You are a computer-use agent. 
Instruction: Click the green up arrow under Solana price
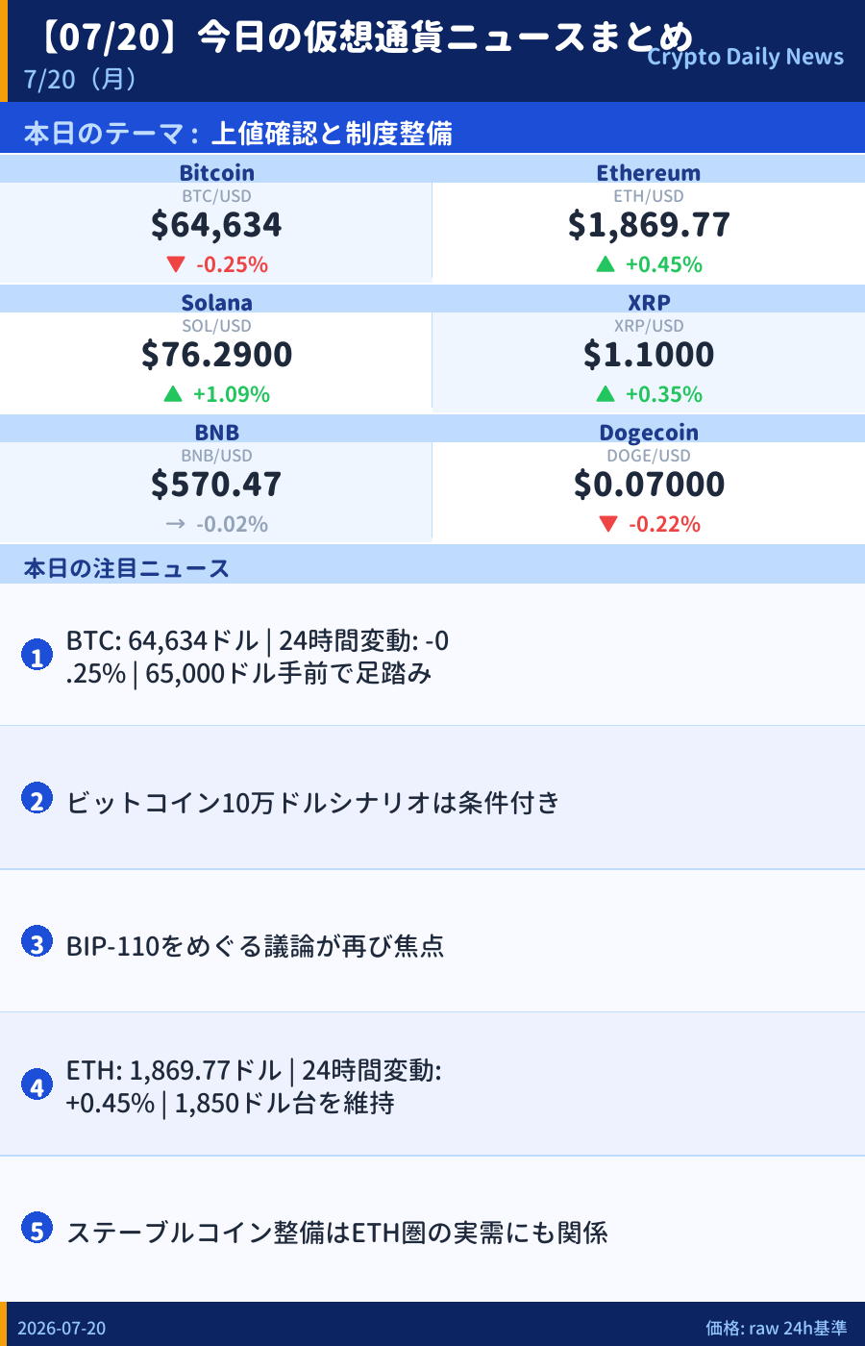pyautogui.click(x=173, y=394)
